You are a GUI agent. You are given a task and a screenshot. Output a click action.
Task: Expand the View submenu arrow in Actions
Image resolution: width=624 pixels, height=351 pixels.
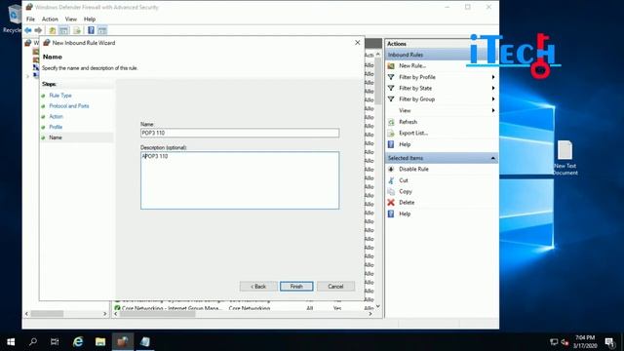pos(493,110)
